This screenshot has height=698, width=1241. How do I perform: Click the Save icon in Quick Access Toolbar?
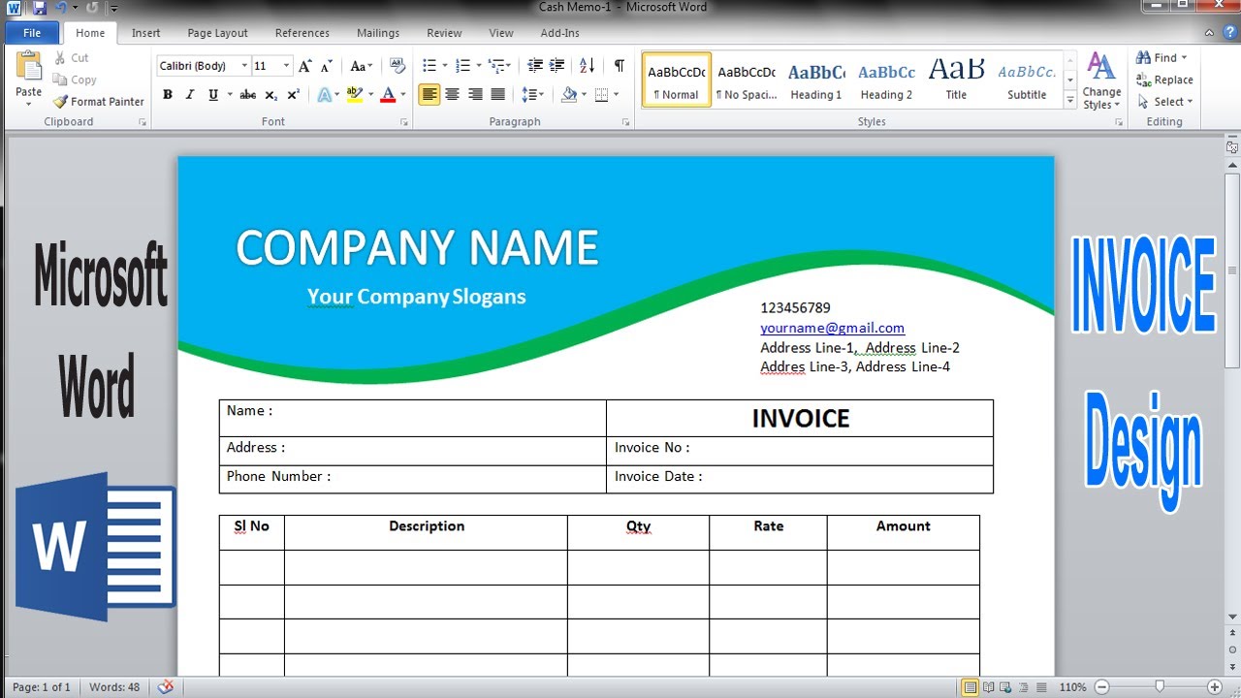39,8
